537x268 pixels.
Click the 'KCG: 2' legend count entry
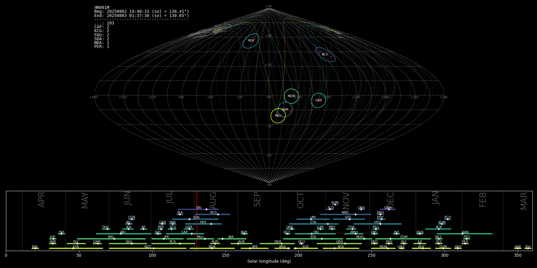click(x=102, y=31)
